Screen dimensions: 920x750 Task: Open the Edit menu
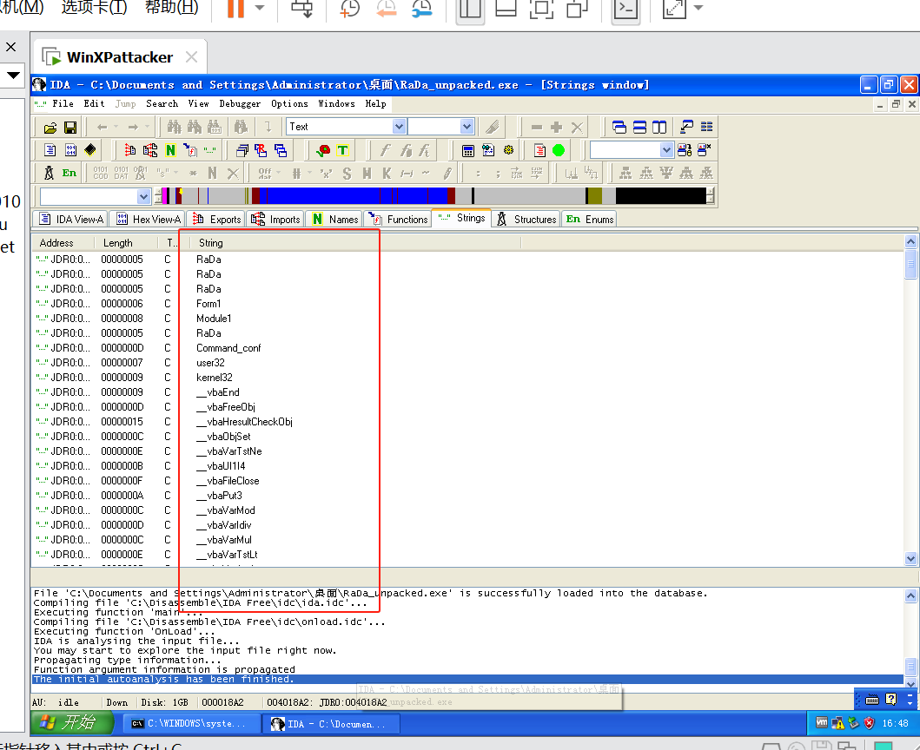pos(94,104)
